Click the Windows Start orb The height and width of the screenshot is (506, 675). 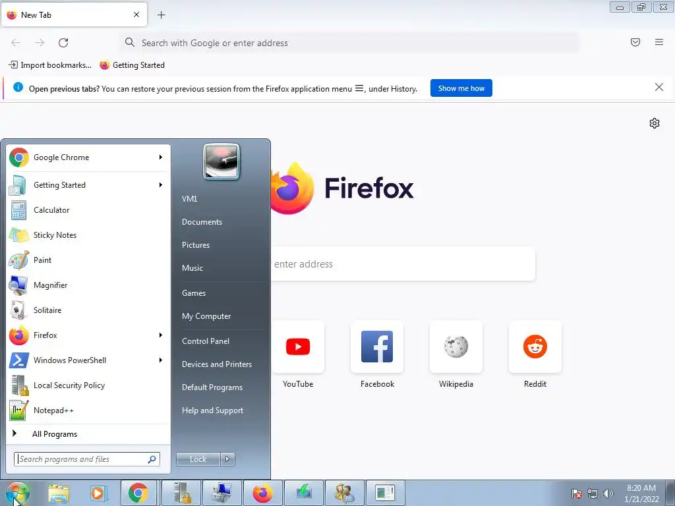click(x=18, y=493)
